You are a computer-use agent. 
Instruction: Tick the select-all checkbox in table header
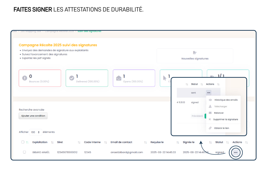tap(23, 142)
